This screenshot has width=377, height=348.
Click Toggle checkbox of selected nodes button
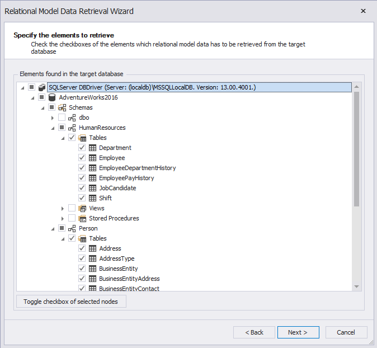pos(71,302)
